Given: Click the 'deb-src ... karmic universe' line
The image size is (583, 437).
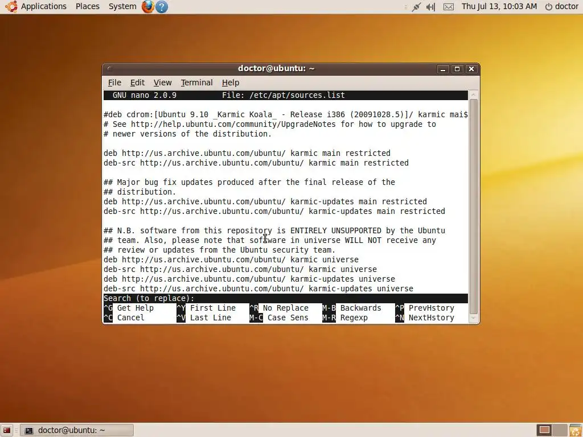Looking at the screenshot, I should (240, 269).
